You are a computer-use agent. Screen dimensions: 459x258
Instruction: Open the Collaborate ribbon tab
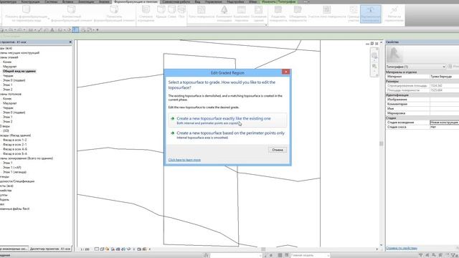tap(176, 1)
